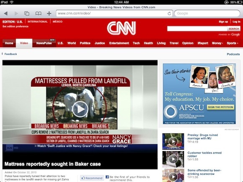Open the Justice section
This screenshot has height=182, width=243.
click(100, 43)
